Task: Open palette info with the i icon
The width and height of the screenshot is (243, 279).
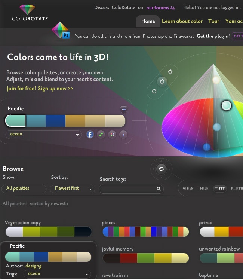Action: 123,134
